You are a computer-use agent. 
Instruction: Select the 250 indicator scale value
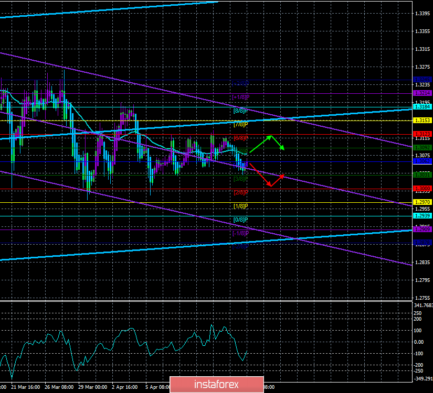pos(418,313)
